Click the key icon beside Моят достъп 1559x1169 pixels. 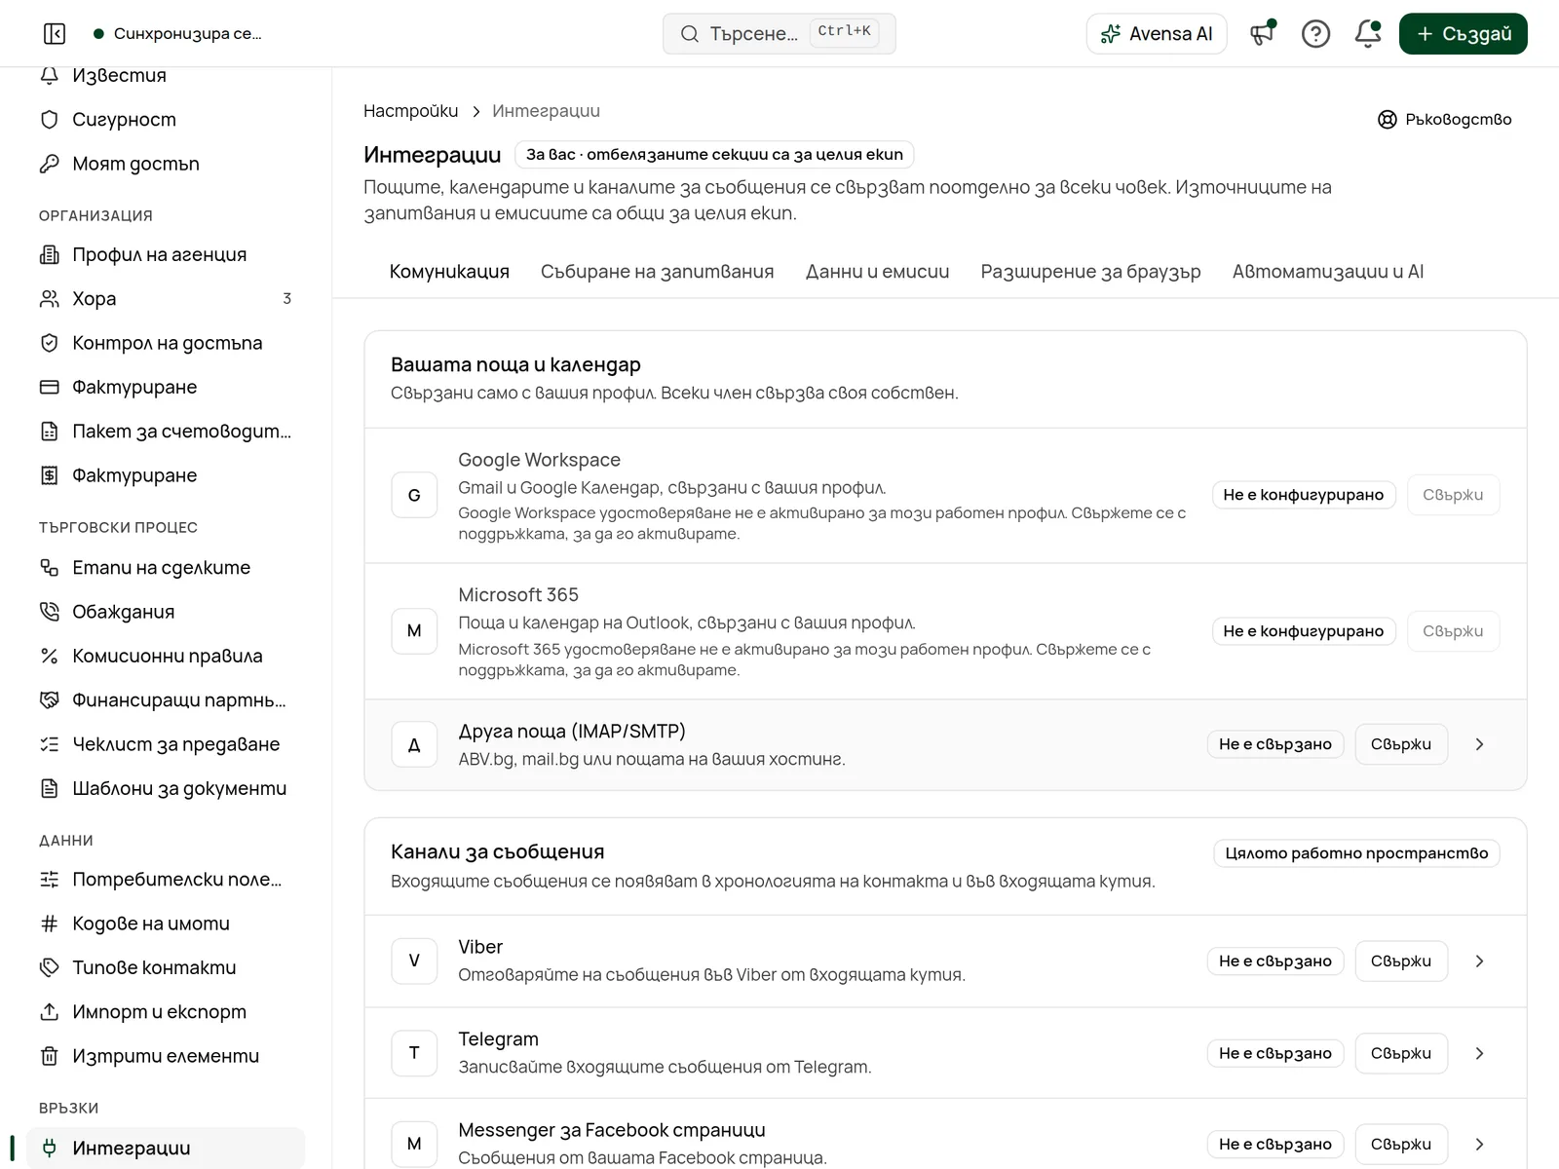tap(50, 164)
